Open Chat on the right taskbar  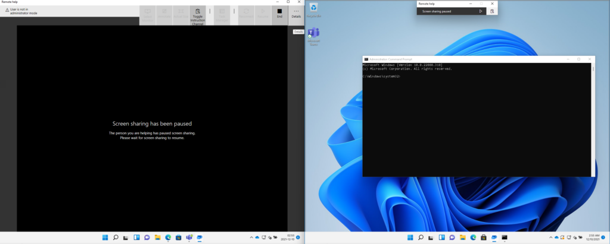452,237
